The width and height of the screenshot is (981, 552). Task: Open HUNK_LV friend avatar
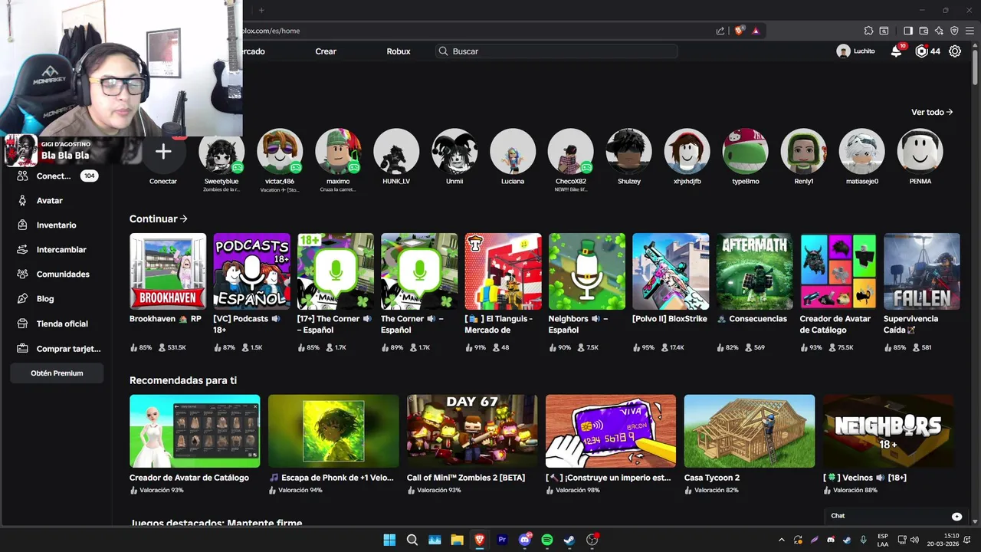(396, 151)
